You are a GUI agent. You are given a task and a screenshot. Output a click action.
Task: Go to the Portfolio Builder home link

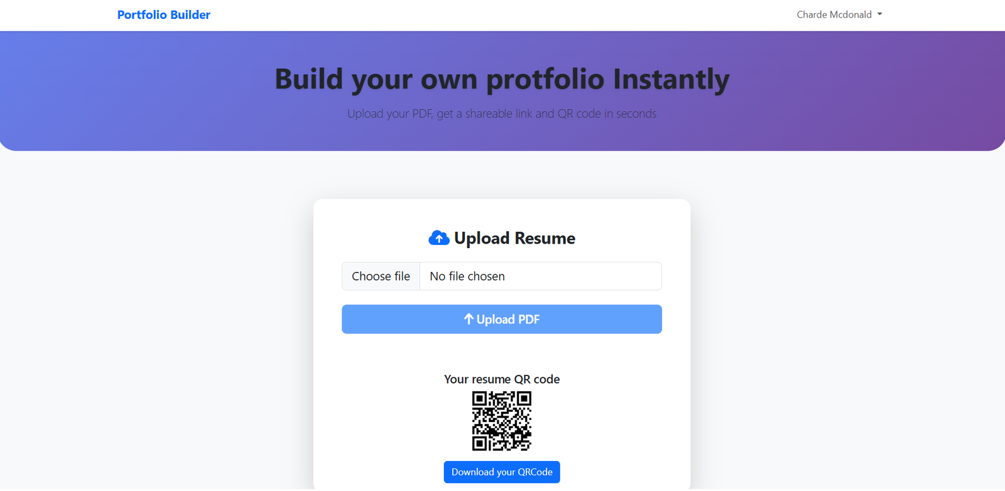click(x=164, y=14)
